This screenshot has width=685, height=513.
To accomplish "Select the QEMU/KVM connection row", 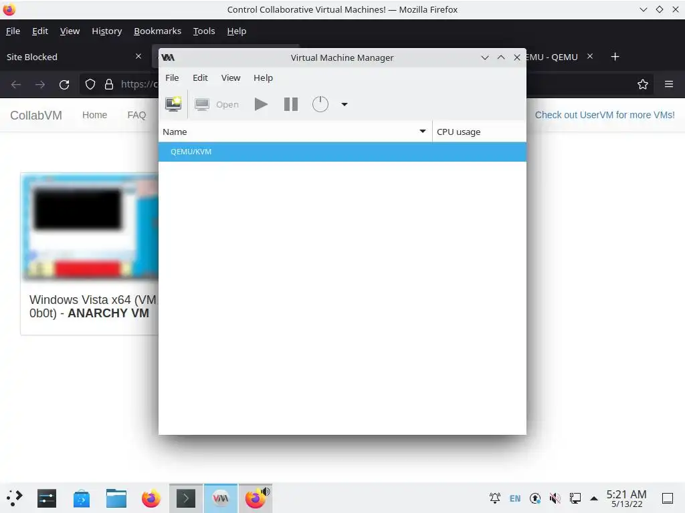I will pyautogui.click(x=342, y=152).
